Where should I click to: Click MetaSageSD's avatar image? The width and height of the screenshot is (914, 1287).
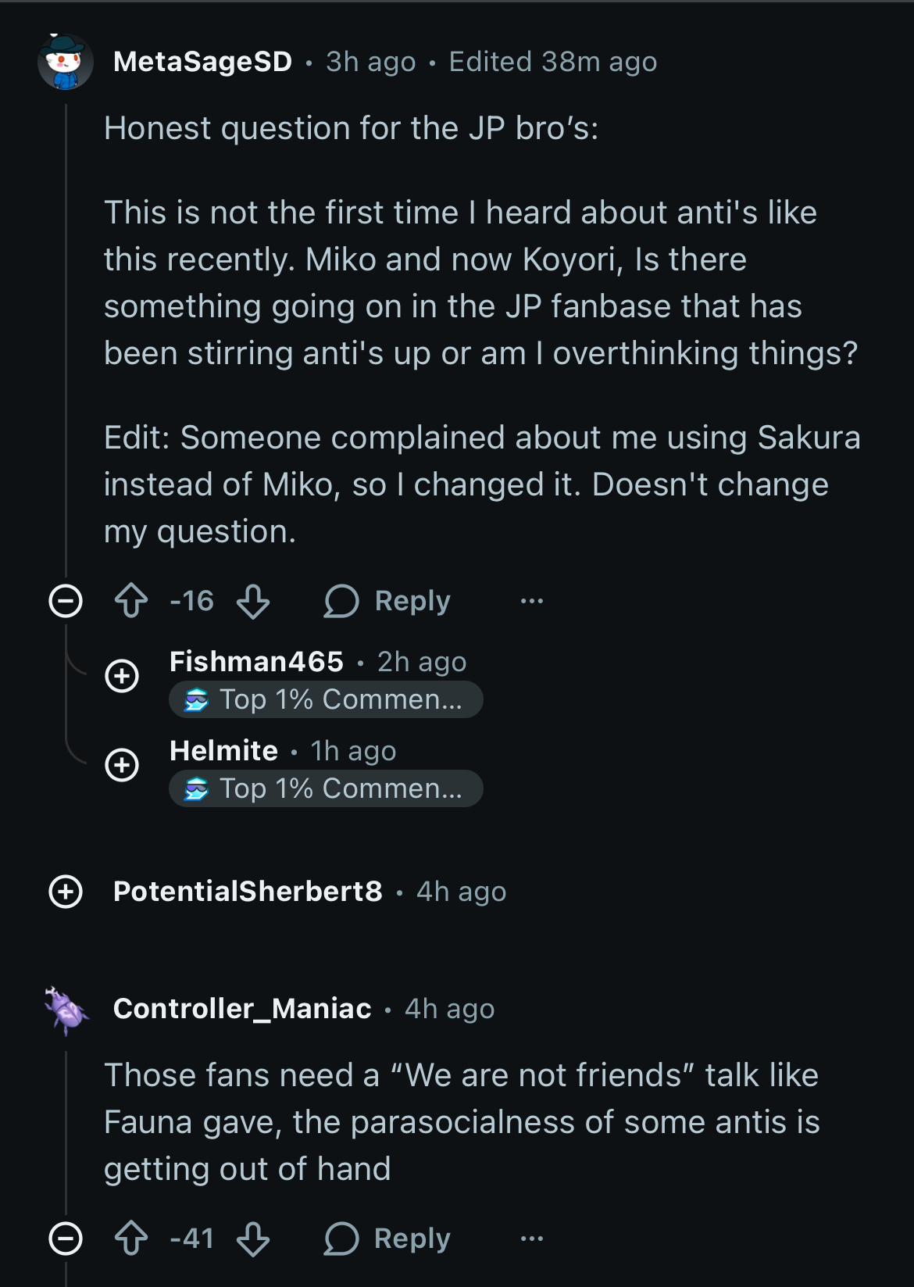66,62
